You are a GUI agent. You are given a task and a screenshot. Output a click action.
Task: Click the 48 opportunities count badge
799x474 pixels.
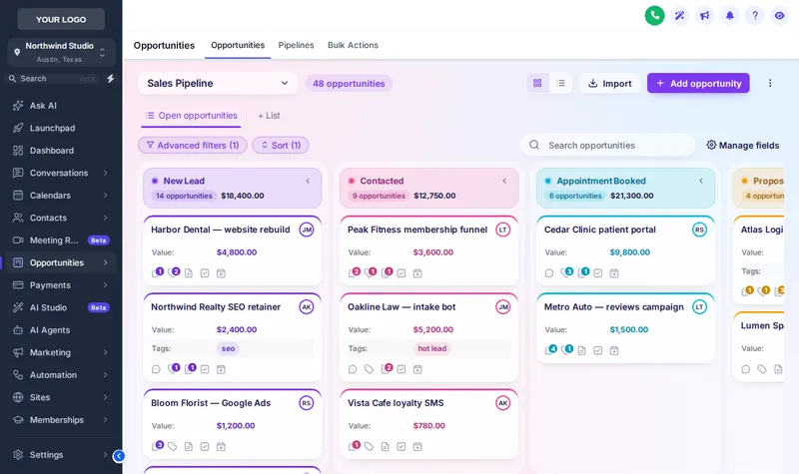click(x=349, y=84)
